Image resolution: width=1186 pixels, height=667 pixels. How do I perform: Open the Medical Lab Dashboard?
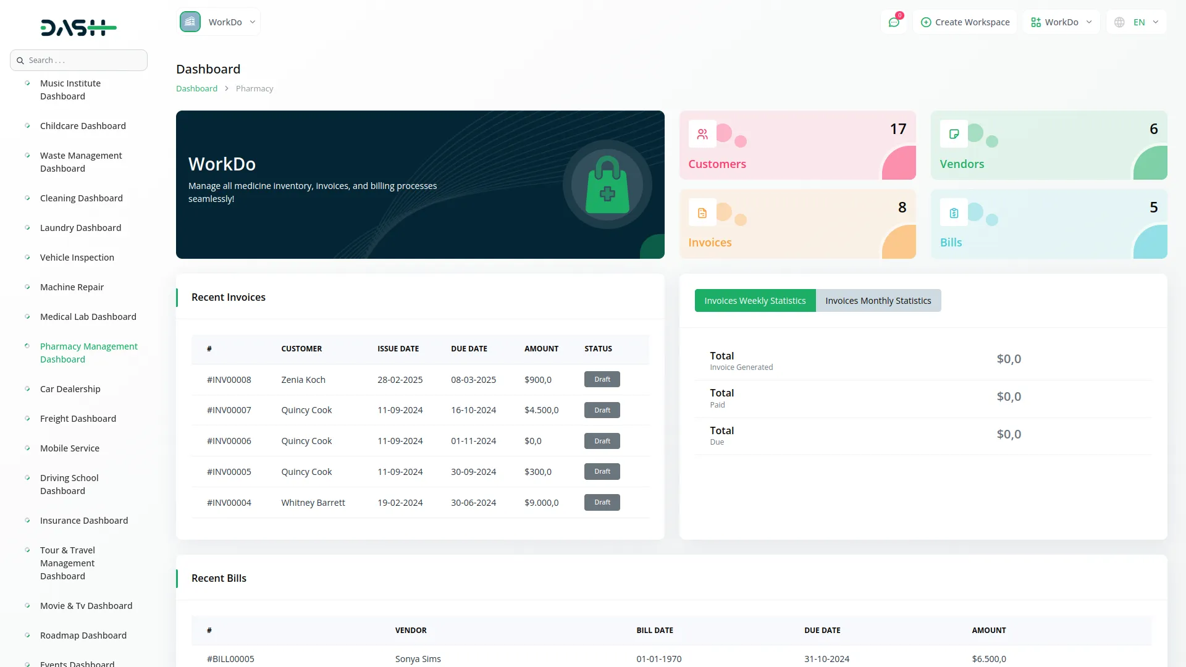point(88,316)
